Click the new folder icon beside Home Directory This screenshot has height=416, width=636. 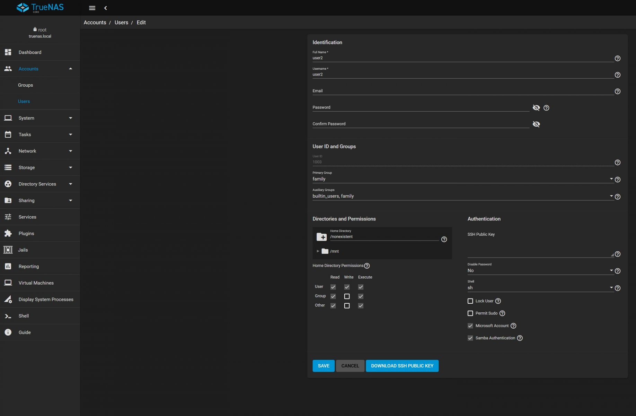tap(321, 237)
